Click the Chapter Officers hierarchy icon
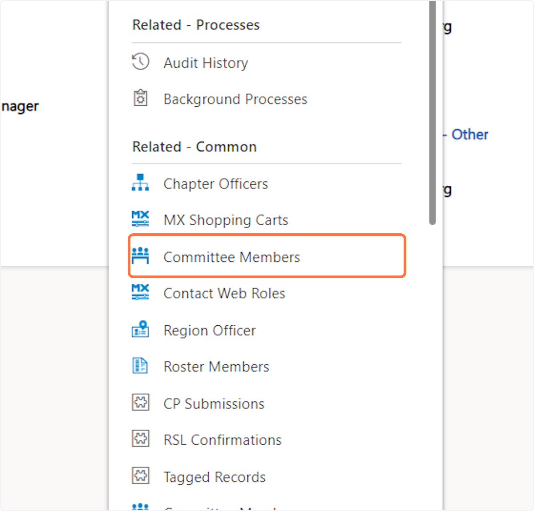534x511 pixels. (140, 183)
